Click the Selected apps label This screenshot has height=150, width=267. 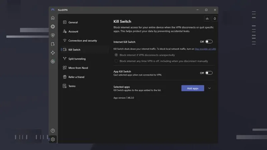[121, 87]
